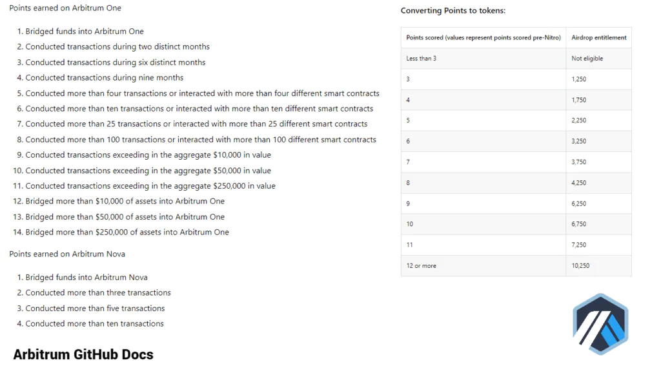Click the 6,250 airdrop entitlement cell
661x369 pixels.
tap(579, 203)
